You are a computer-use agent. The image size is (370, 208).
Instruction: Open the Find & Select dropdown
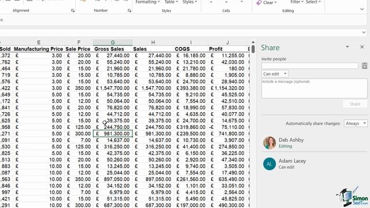click(x=320, y=2)
